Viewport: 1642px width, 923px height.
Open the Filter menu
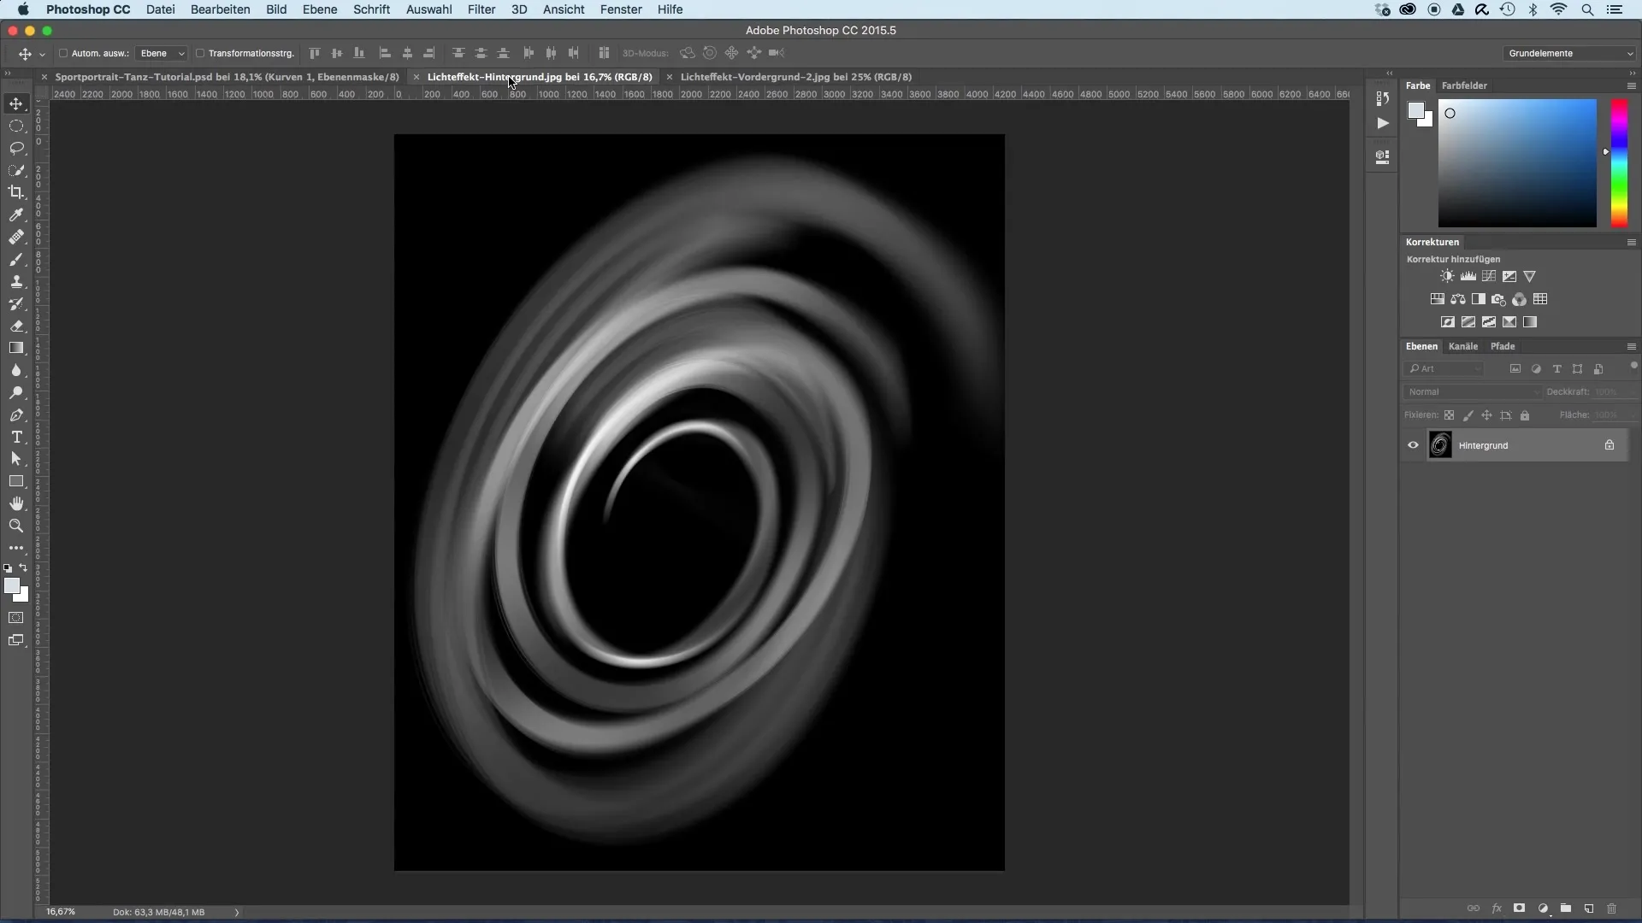[x=481, y=9]
